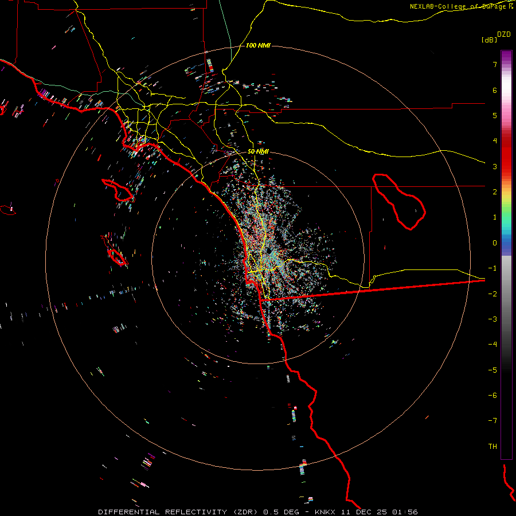516x516 pixels.
Task: Click the 2 value on color scale
Action: point(495,192)
